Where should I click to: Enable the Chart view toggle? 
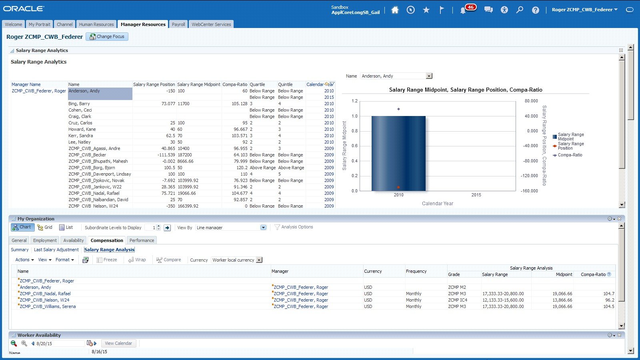point(22,227)
